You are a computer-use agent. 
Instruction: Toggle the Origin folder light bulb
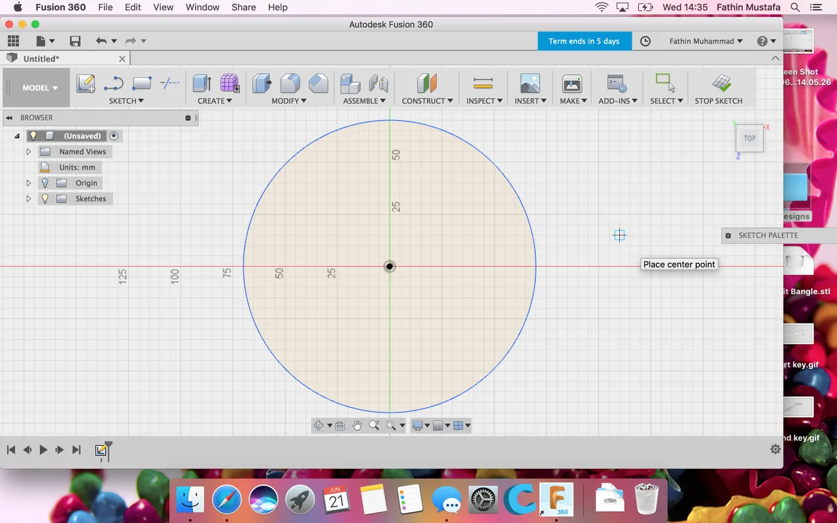(x=45, y=183)
